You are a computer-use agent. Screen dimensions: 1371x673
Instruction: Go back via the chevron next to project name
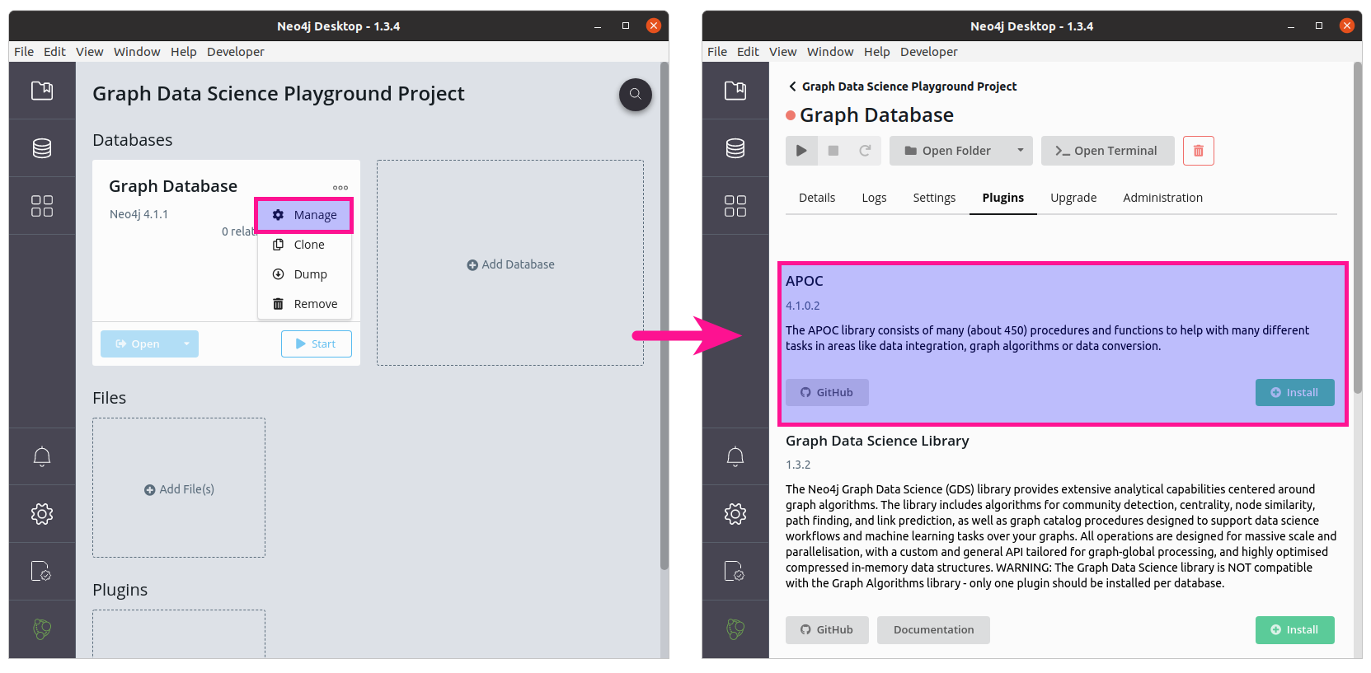pos(792,86)
